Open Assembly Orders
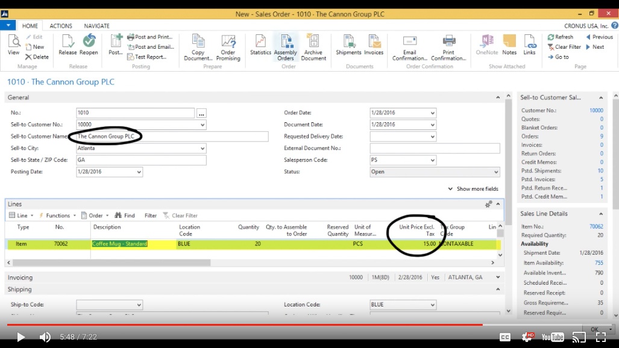619x348 pixels. click(x=286, y=48)
